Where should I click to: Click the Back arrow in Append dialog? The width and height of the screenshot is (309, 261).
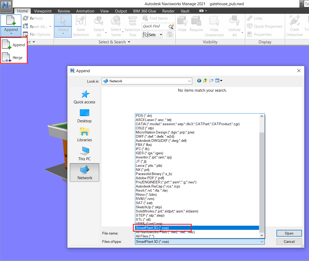coord(199,81)
